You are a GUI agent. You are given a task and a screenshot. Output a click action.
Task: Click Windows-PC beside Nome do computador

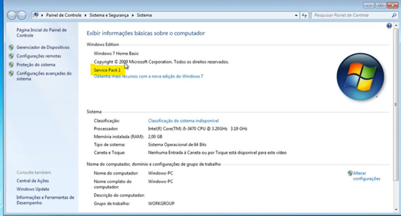click(160, 173)
